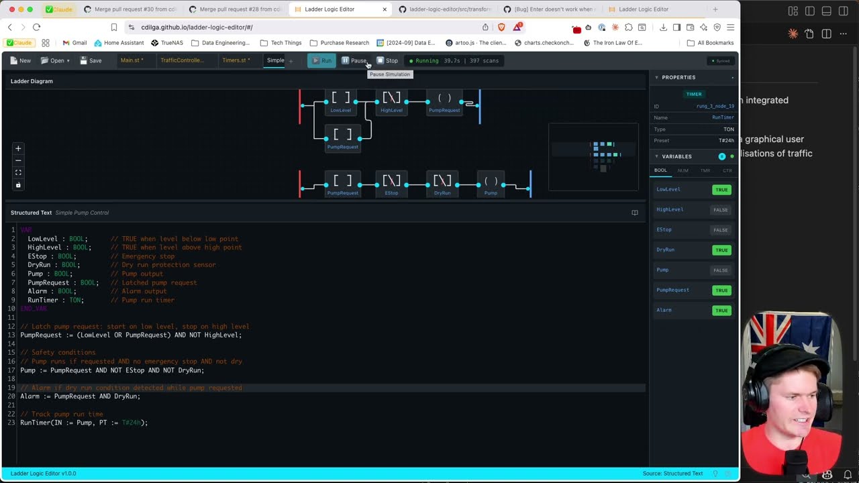The image size is (859, 483).
Task: Open the TrueNAS bookmark
Action: (x=167, y=43)
